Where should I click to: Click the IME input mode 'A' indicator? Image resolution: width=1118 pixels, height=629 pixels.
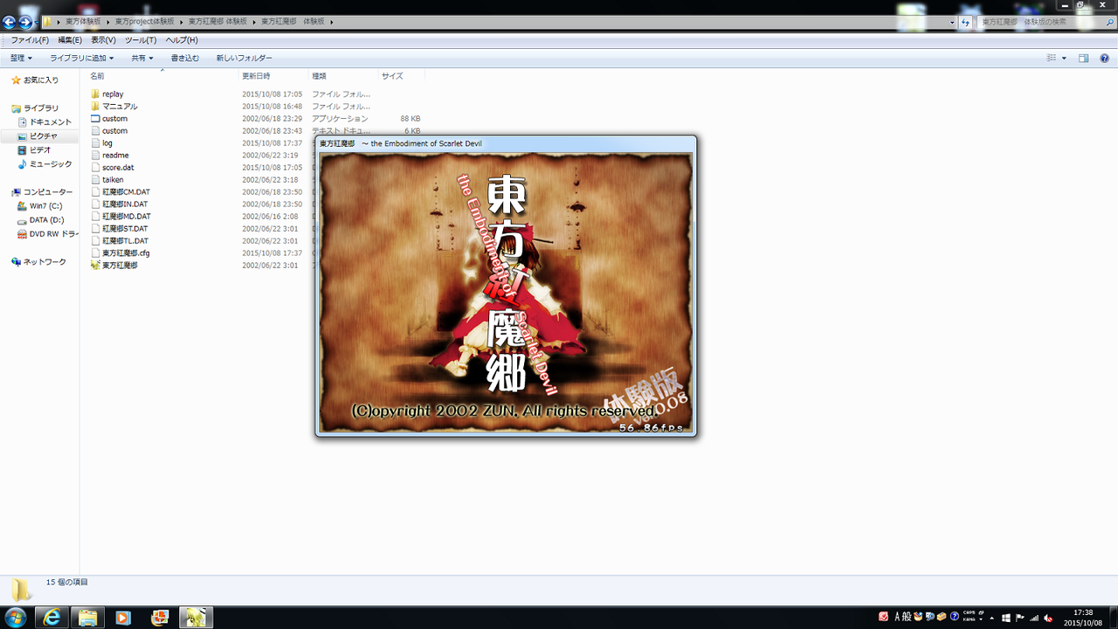(x=897, y=617)
